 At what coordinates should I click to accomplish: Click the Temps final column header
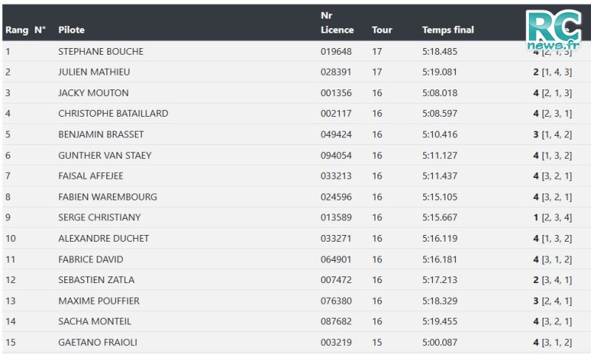point(448,30)
